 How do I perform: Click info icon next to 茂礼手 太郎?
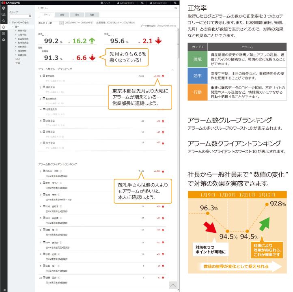[x=61, y=172]
